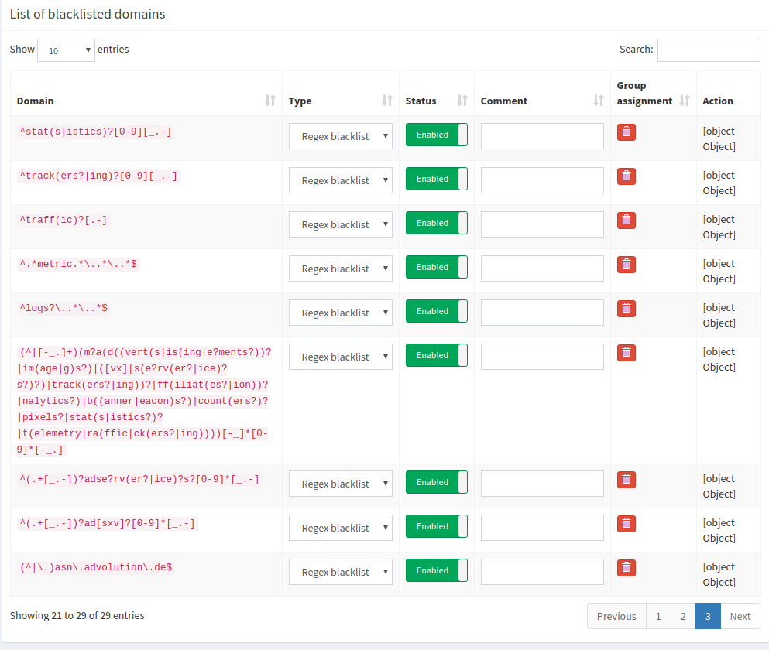Image resolution: width=769 pixels, height=650 pixels.
Task: Delete the ^track(ers?|ing) regex entry
Action: click(x=627, y=176)
